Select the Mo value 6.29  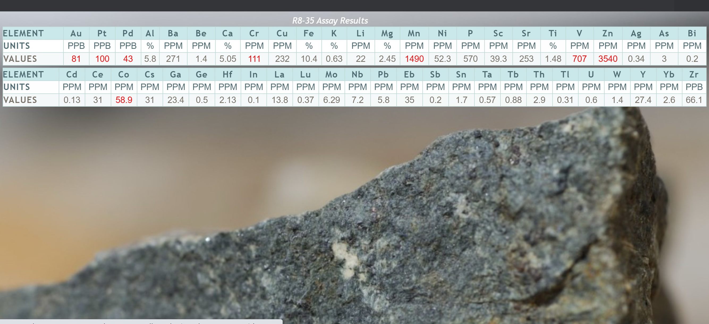tap(331, 100)
